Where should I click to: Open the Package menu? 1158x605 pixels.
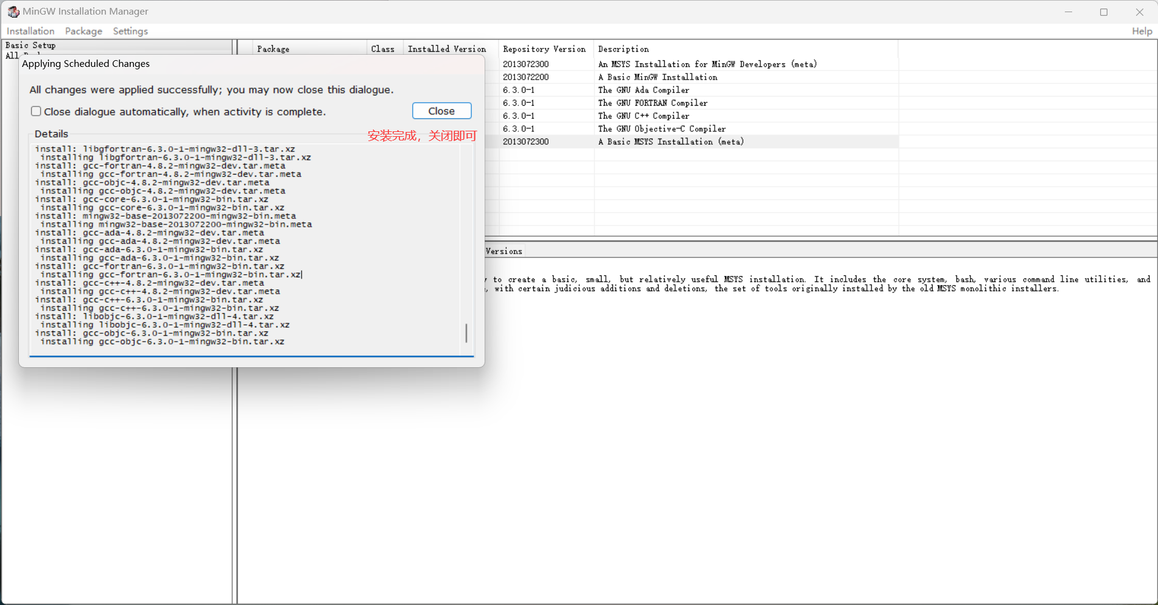point(83,31)
